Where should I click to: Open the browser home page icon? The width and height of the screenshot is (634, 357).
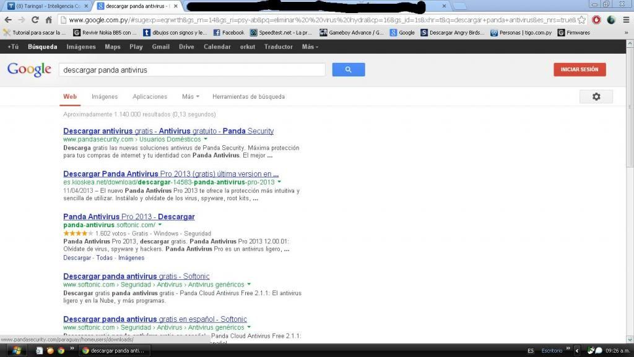pos(48,20)
